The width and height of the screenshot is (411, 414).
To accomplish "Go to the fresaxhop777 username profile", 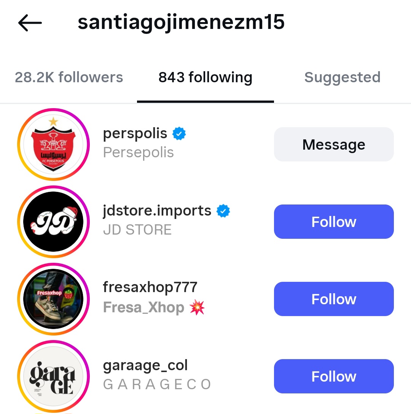I will [150, 287].
